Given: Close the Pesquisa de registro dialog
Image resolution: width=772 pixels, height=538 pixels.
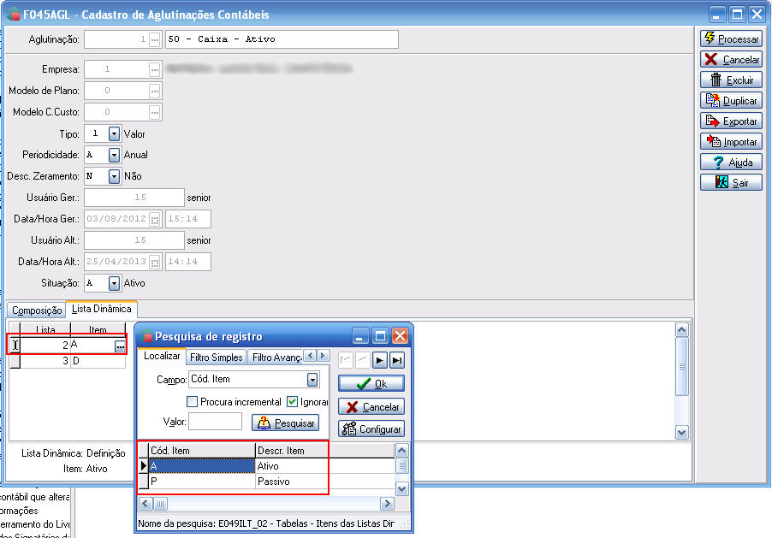Looking at the screenshot, I should [x=400, y=336].
